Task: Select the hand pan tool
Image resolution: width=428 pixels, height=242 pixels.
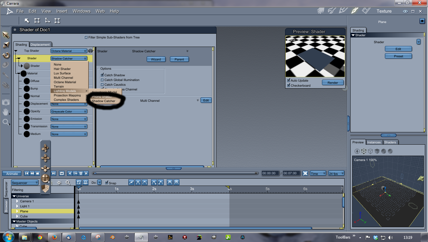Action: (6, 112)
